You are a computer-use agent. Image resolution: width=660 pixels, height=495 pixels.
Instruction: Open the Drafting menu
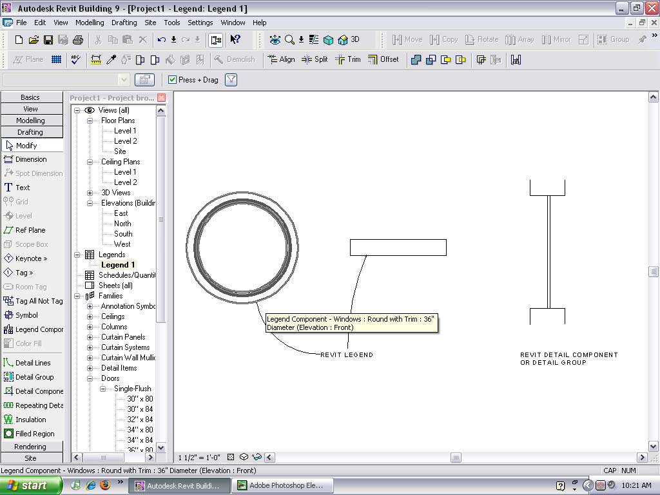pos(124,23)
